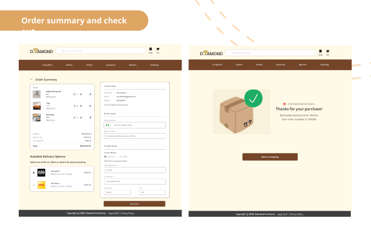
Task: Open the Expiry Date field
Action: pyautogui.click(x=117, y=192)
